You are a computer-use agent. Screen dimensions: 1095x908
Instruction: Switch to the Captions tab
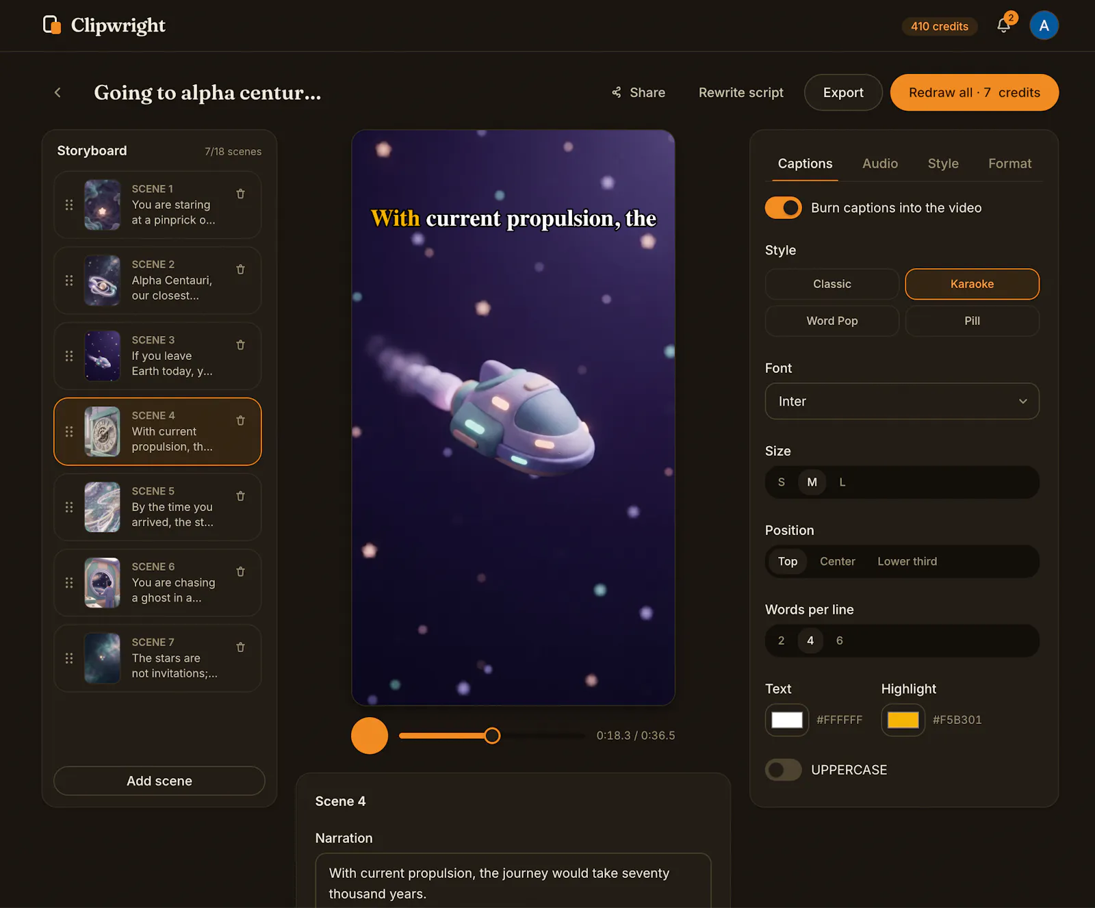tap(805, 164)
